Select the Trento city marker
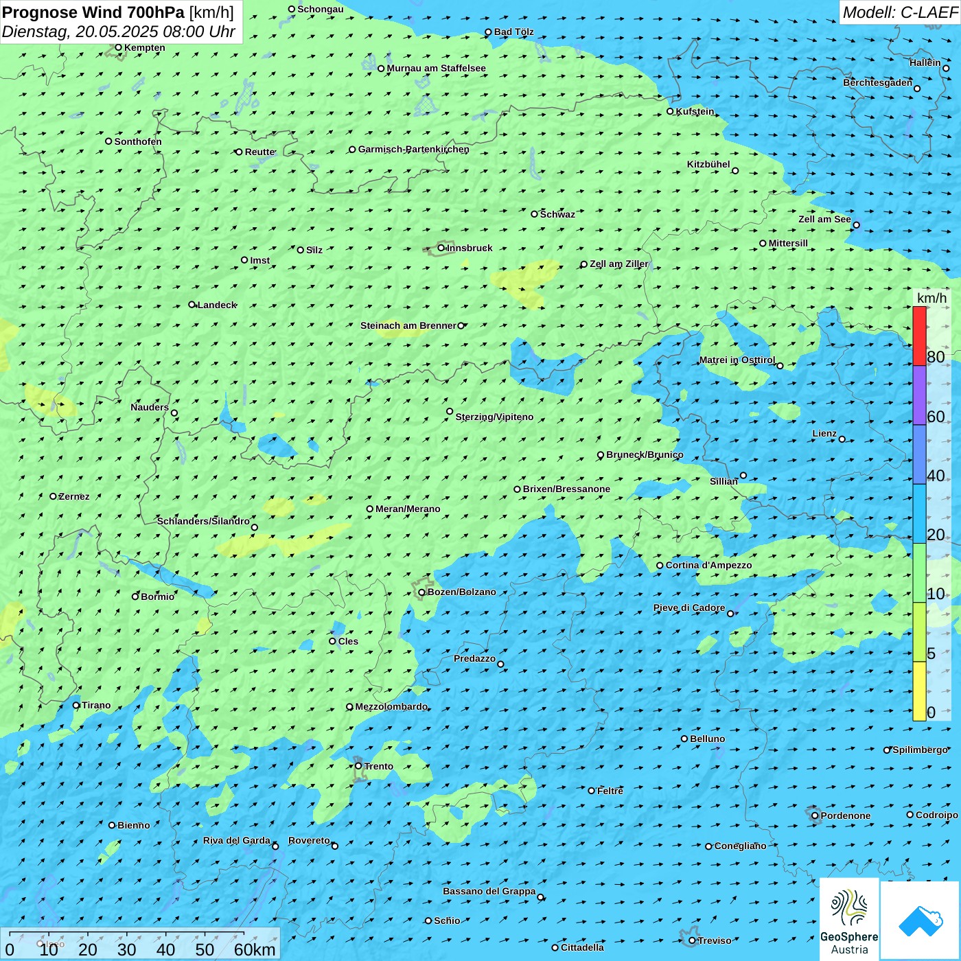 [x=358, y=766]
